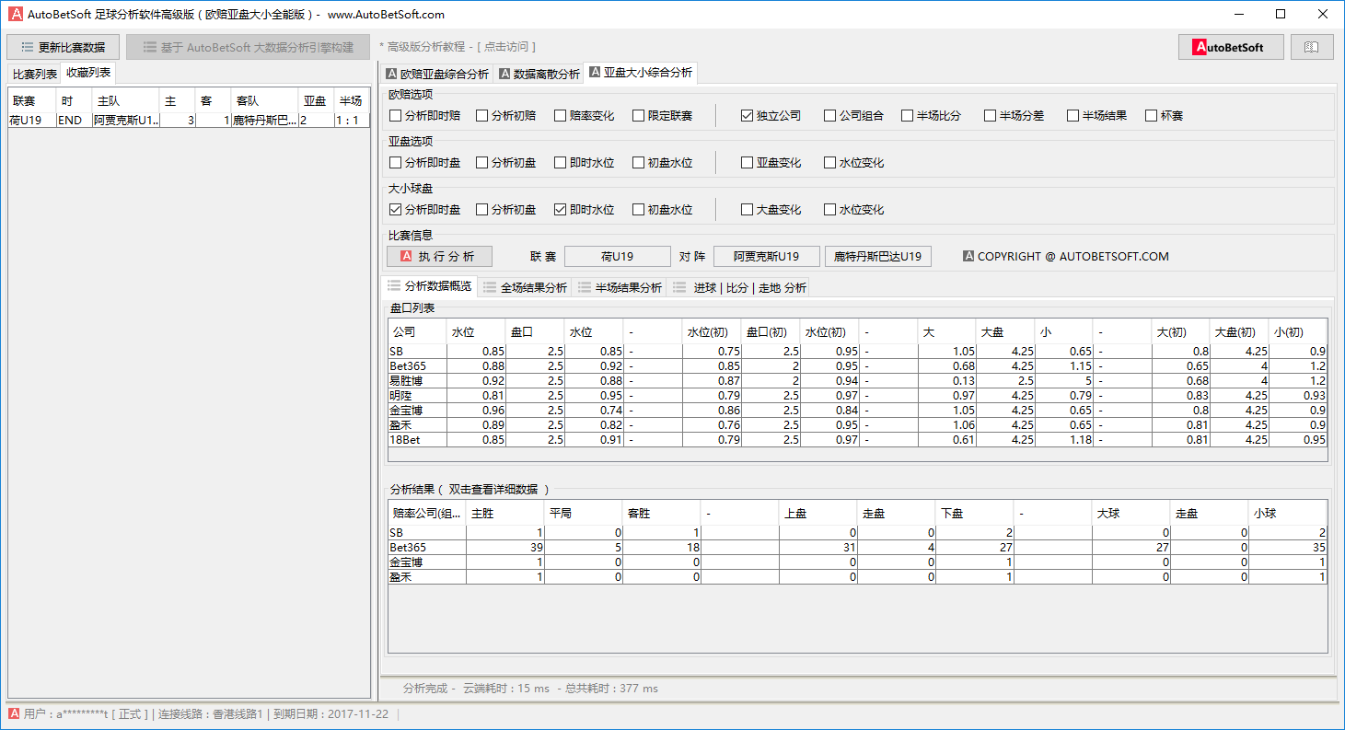Enable 公司组合 checkbox

[853, 116]
